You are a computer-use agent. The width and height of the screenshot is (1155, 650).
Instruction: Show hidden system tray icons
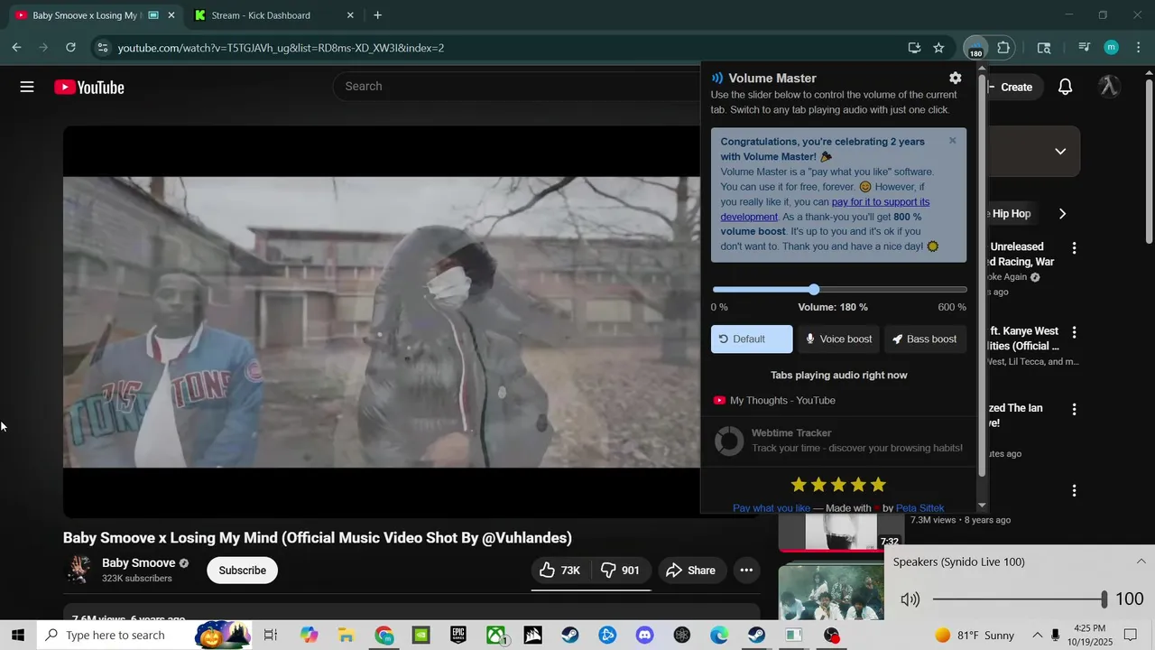(1037, 635)
